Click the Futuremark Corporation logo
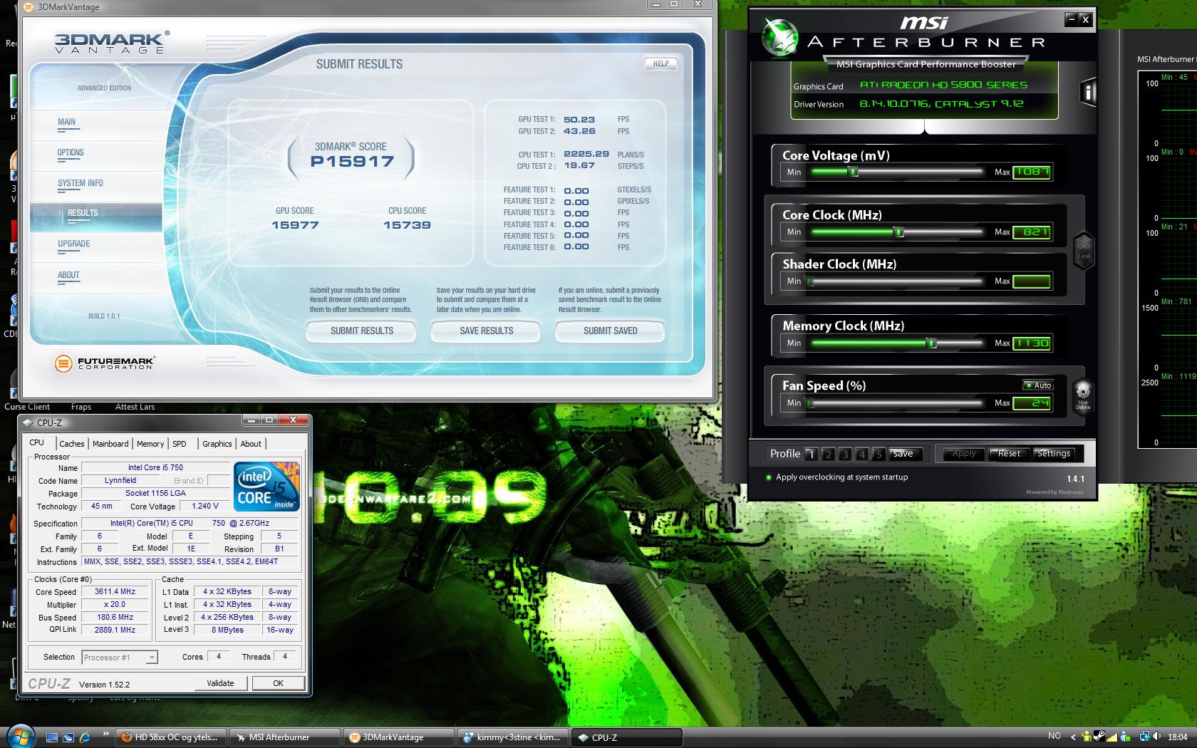 coord(104,363)
